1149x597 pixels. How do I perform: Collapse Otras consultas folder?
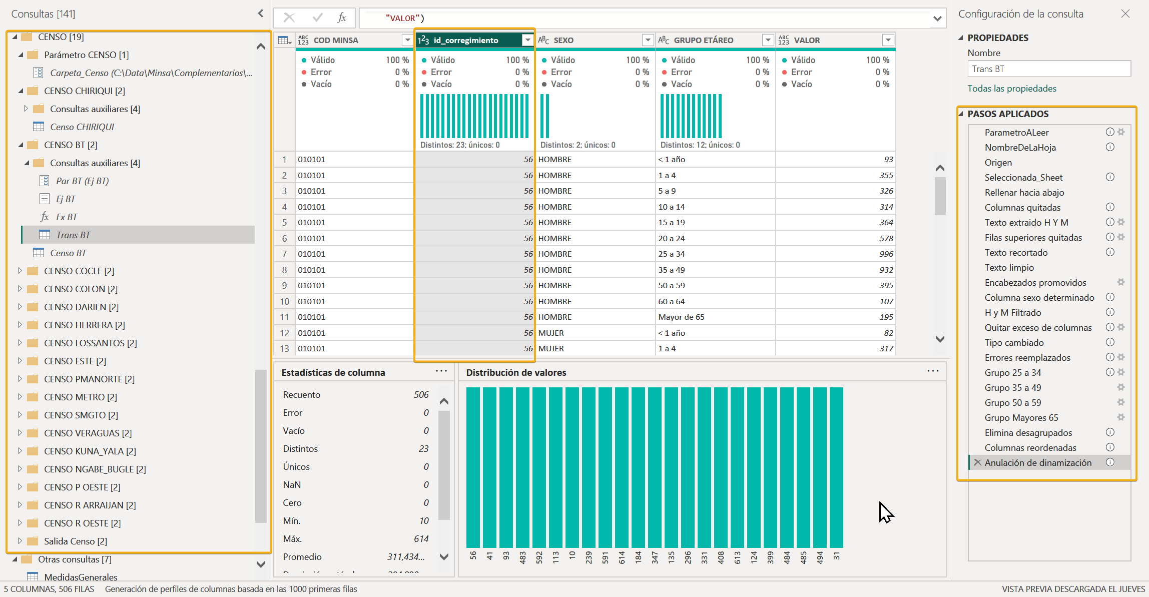(15, 559)
